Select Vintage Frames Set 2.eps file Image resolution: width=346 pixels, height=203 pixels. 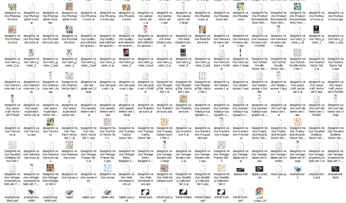tap(107, 145)
